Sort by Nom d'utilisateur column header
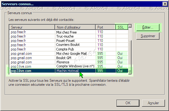The image size is (169, 111). coord(75,27)
